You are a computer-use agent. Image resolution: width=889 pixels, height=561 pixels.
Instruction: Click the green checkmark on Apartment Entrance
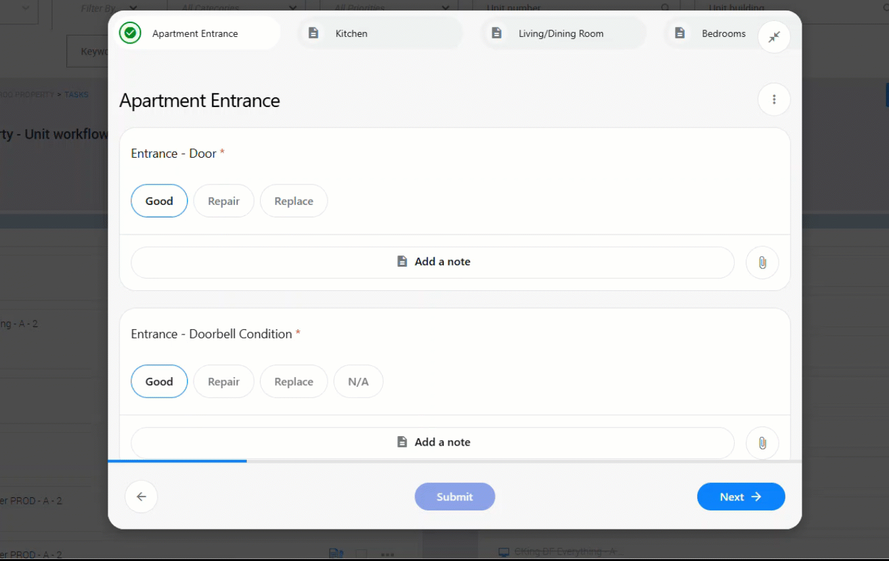(131, 34)
